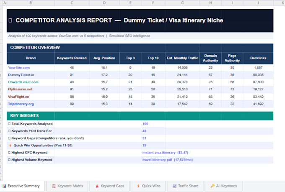Select column C header
Image resolution: width=285 pixels, height=192 pixels.
click(72, 3)
